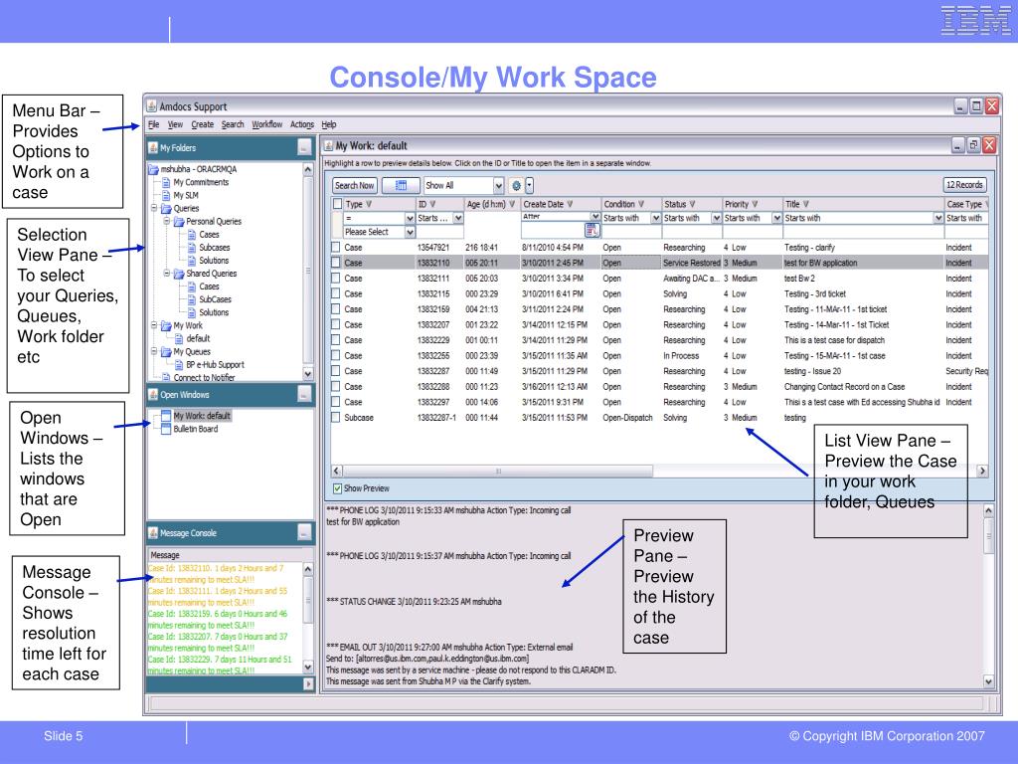
Task: Open the Show All dropdown
Action: tap(498, 186)
